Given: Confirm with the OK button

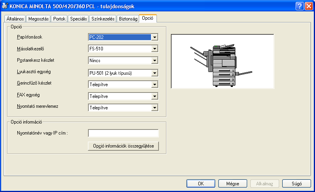Looking at the screenshot, I should coord(201,184).
